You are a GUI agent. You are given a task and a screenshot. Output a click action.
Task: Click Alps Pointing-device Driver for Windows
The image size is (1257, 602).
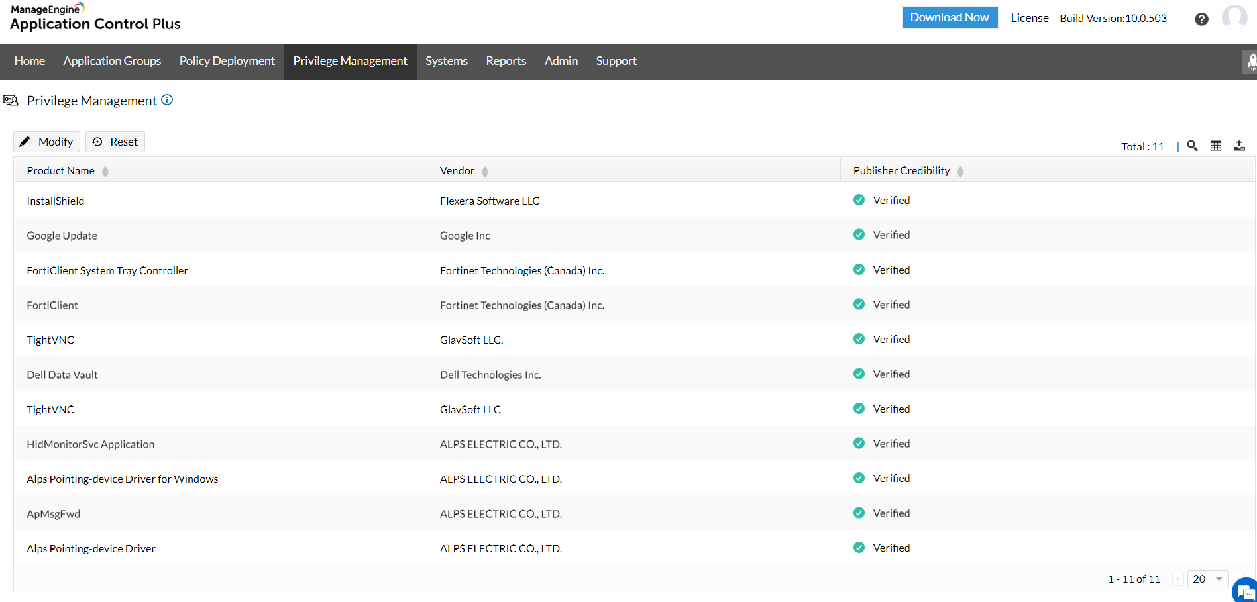[x=123, y=479]
